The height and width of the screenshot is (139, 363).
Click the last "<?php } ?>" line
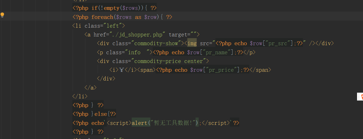click(x=88, y=132)
